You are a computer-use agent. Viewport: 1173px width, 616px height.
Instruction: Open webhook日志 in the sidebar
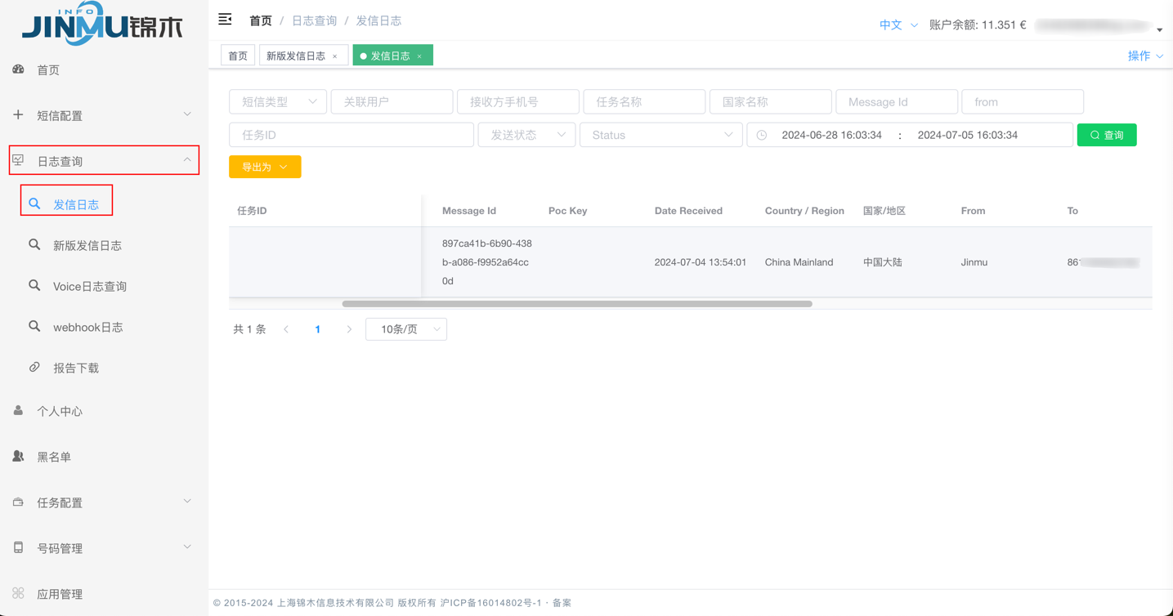pos(88,327)
